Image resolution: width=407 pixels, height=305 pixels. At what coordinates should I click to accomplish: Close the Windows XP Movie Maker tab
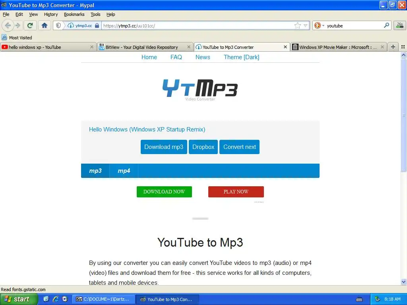click(382, 47)
